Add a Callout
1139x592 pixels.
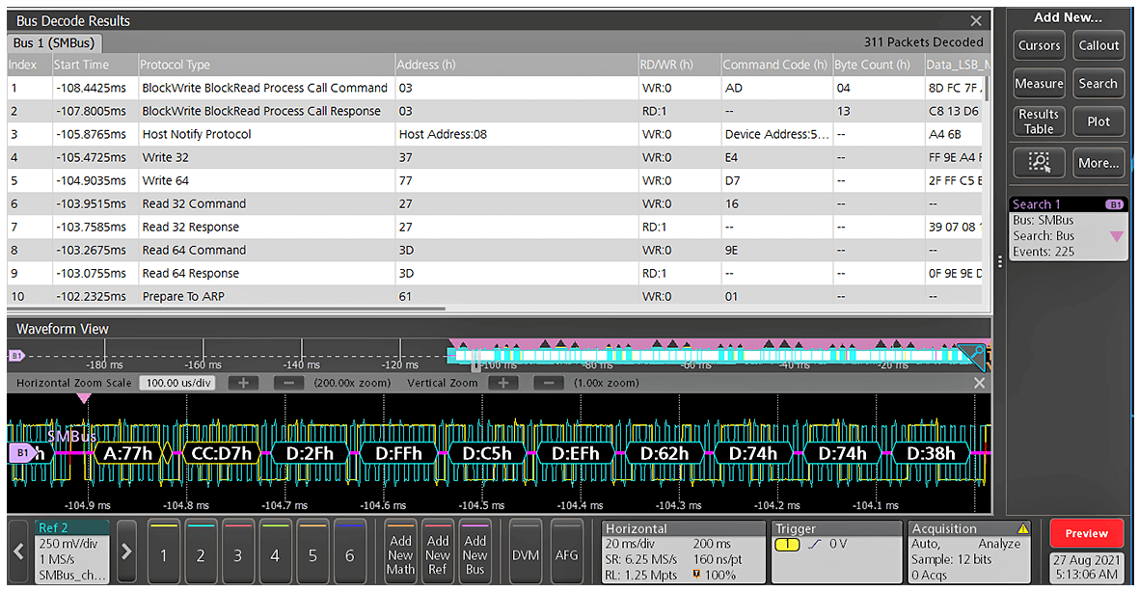tap(1098, 45)
